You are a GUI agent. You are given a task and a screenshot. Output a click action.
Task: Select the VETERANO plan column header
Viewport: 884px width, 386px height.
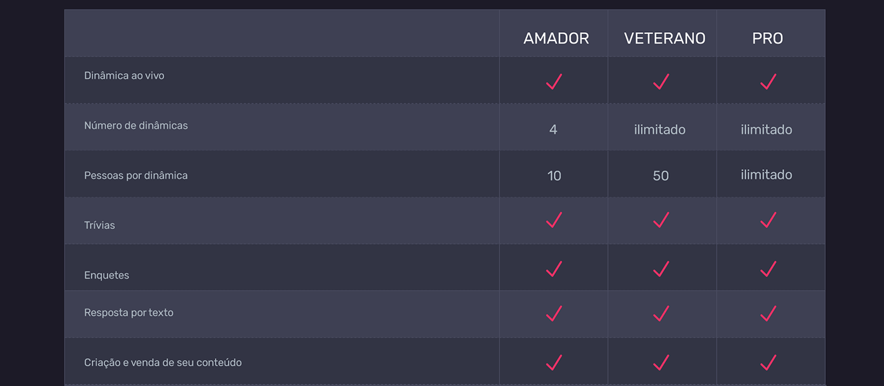(x=664, y=38)
